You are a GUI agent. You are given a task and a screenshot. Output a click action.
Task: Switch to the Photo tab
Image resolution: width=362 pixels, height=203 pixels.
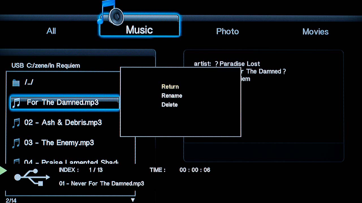[227, 31]
